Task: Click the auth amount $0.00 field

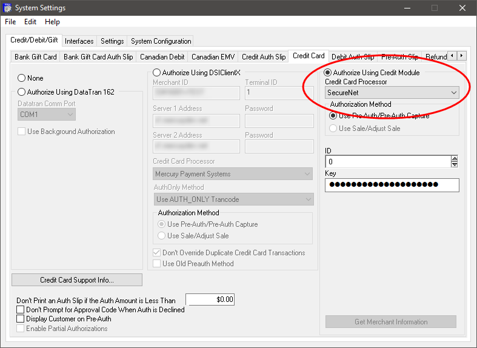Action: click(x=210, y=299)
